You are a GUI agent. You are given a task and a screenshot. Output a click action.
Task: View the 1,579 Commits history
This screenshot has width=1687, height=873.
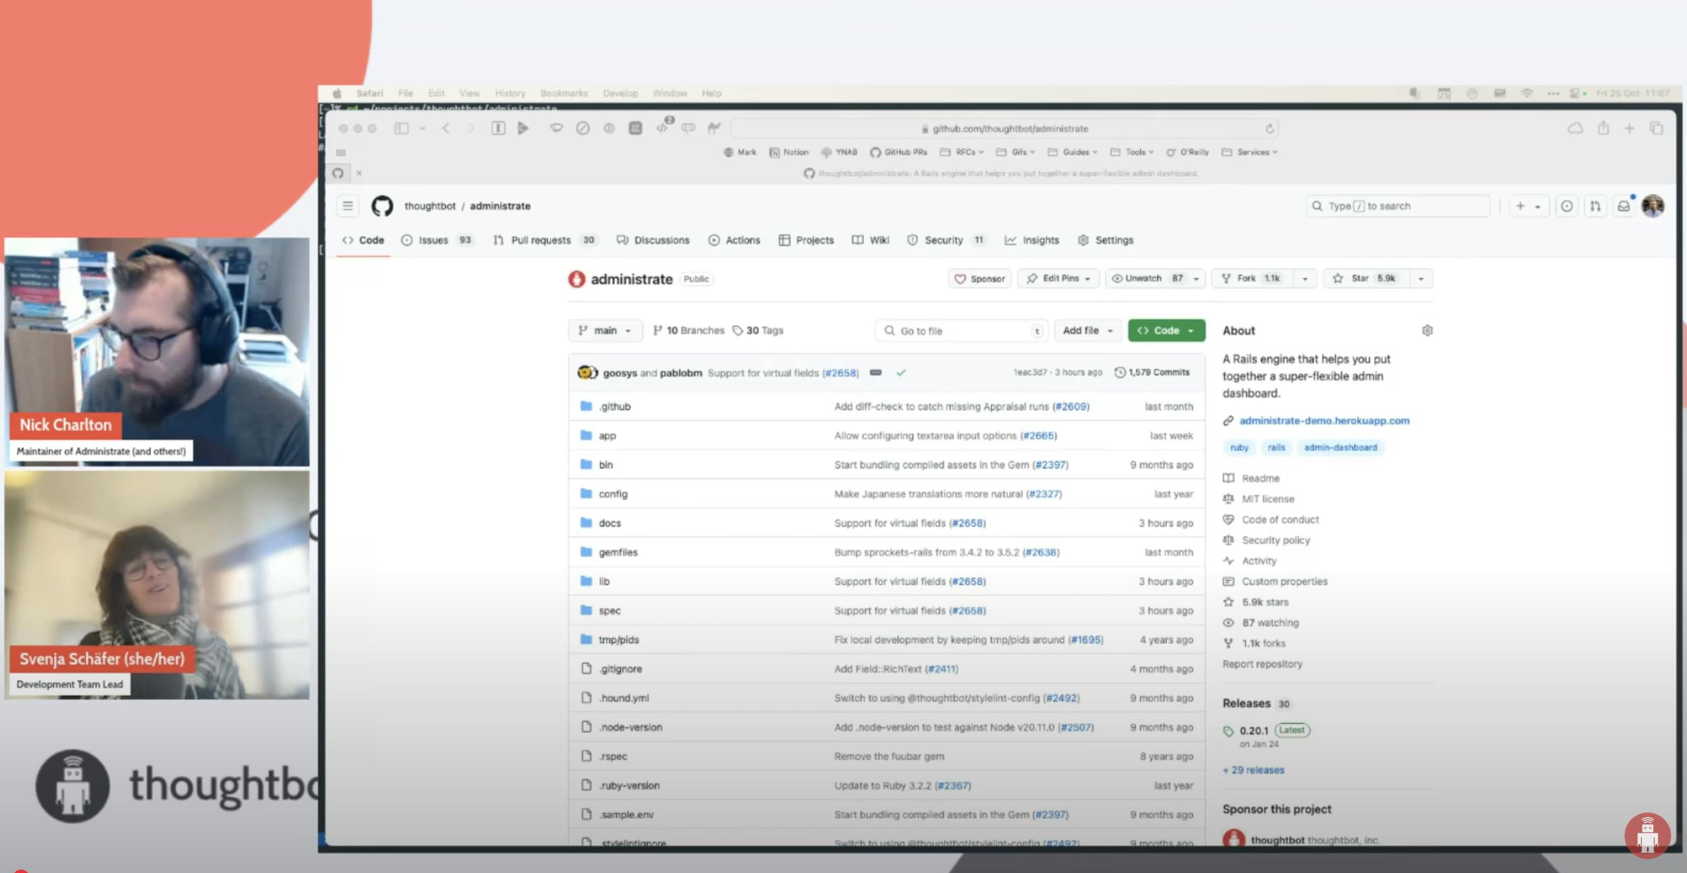click(x=1152, y=372)
